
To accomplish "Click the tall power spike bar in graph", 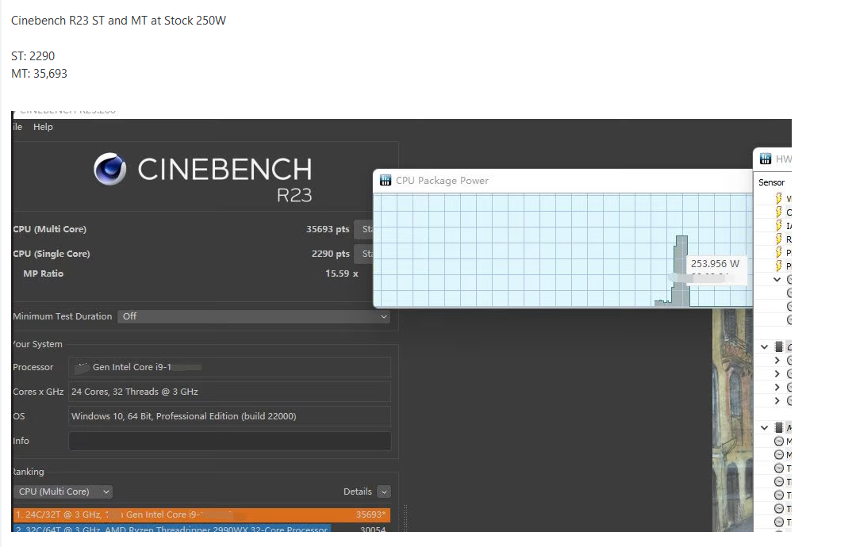I will [x=681, y=270].
